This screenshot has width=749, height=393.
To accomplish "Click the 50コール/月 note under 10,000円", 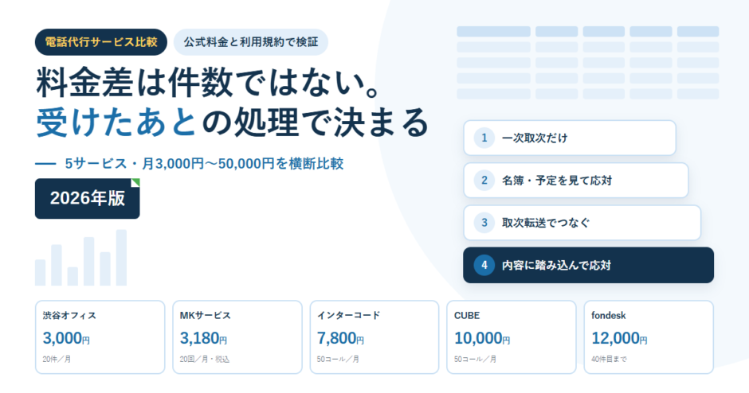I will (475, 359).
